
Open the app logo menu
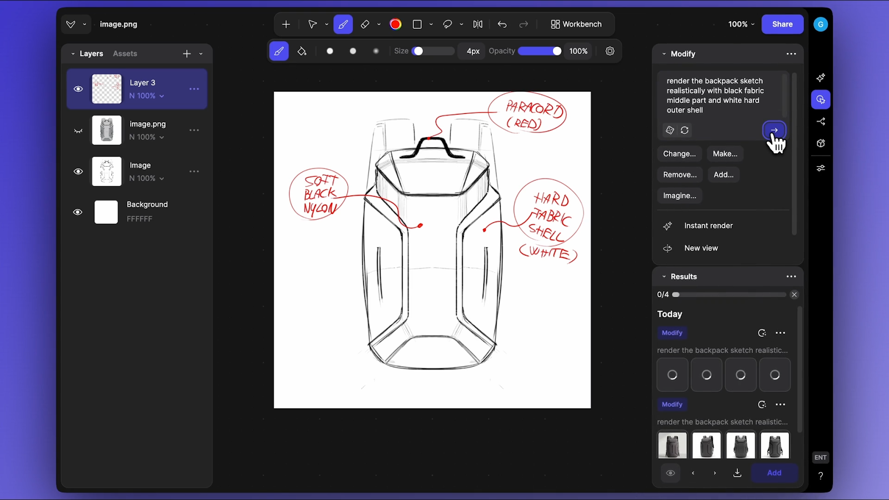click(71, 24)
